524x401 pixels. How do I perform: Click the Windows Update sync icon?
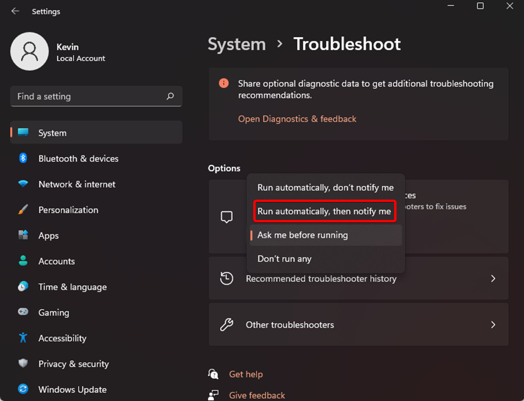click(x=23, y=389)
